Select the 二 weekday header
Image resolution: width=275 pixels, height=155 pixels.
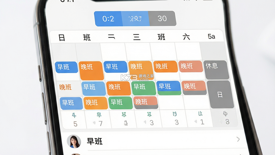(x=111, y=37)
